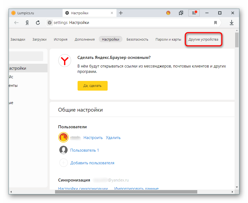Click the scroll down arrow on the vertical scrollbar
Viewport: 248px width, 203px height.
click(x=237, y=187)
